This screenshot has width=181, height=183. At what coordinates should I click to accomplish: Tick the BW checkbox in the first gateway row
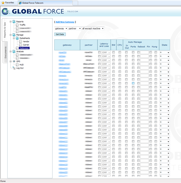[x=114, y=52]
